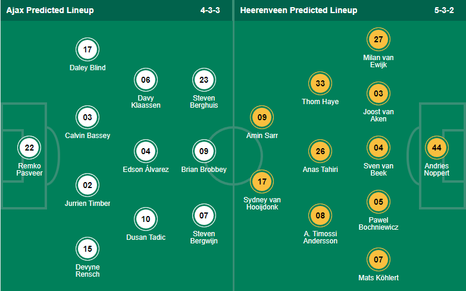The width and height of the screenshot is (466, 291).
Task: Select Daley Blind's number 17 circle
Action: click(87, 50)
